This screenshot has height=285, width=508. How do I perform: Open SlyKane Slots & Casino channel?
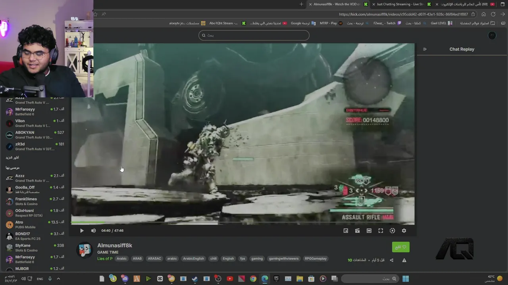click(35, 248)
